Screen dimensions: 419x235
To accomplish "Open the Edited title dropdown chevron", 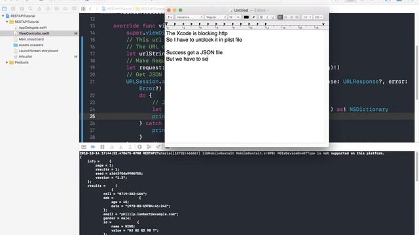I will click(x=268, y=10).
